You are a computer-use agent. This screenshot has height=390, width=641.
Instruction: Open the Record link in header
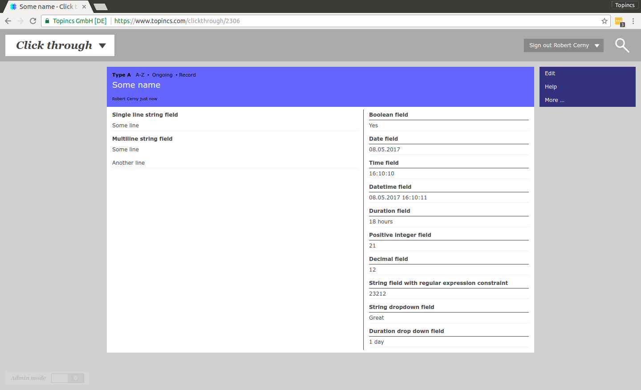click(187, 75)
